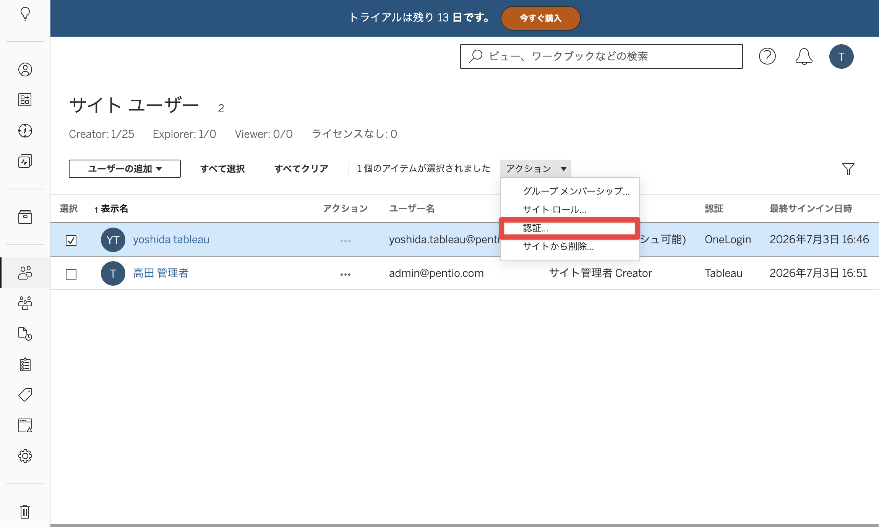
Task: Open the filter funnel icon
Action: (x=848, y=169)
